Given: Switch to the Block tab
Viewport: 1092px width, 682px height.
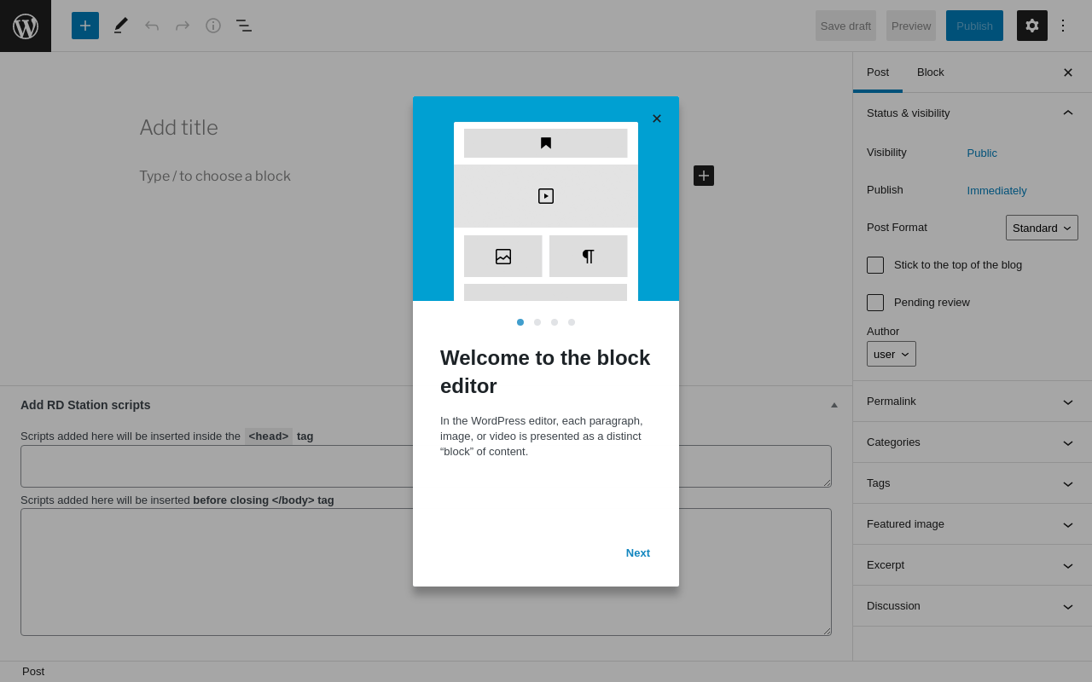Looking at the screenshot, I should pos(931,72).
